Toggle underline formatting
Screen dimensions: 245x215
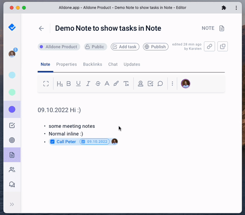[x=78, y=84]
